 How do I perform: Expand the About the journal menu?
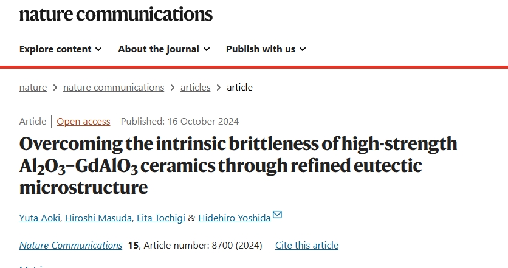pyautogui.click(x=164, y=49)
